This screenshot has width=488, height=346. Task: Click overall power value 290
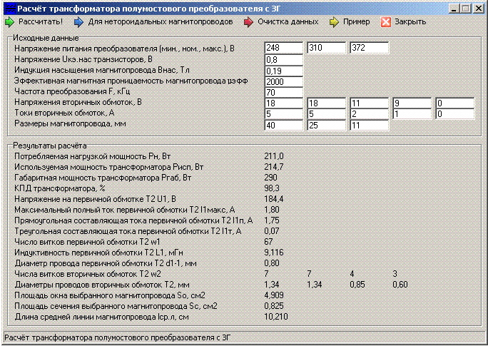271,178
